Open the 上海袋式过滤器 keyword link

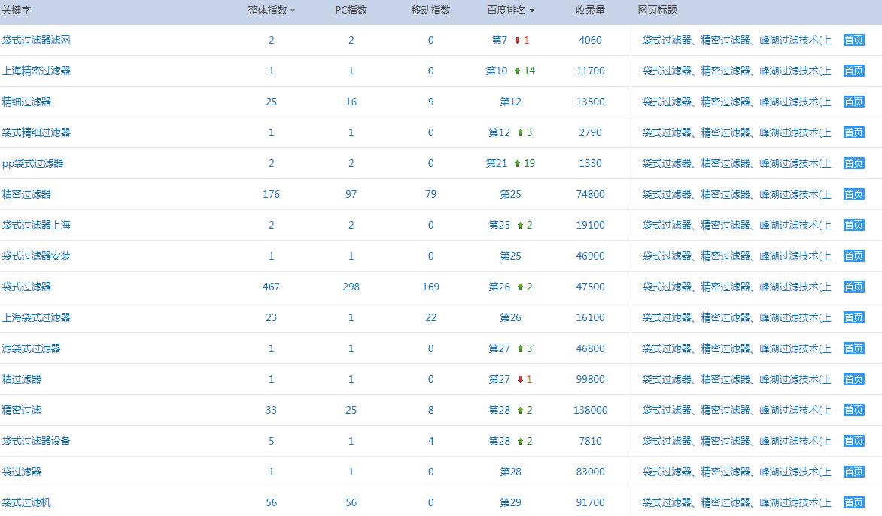coord(36,317)
